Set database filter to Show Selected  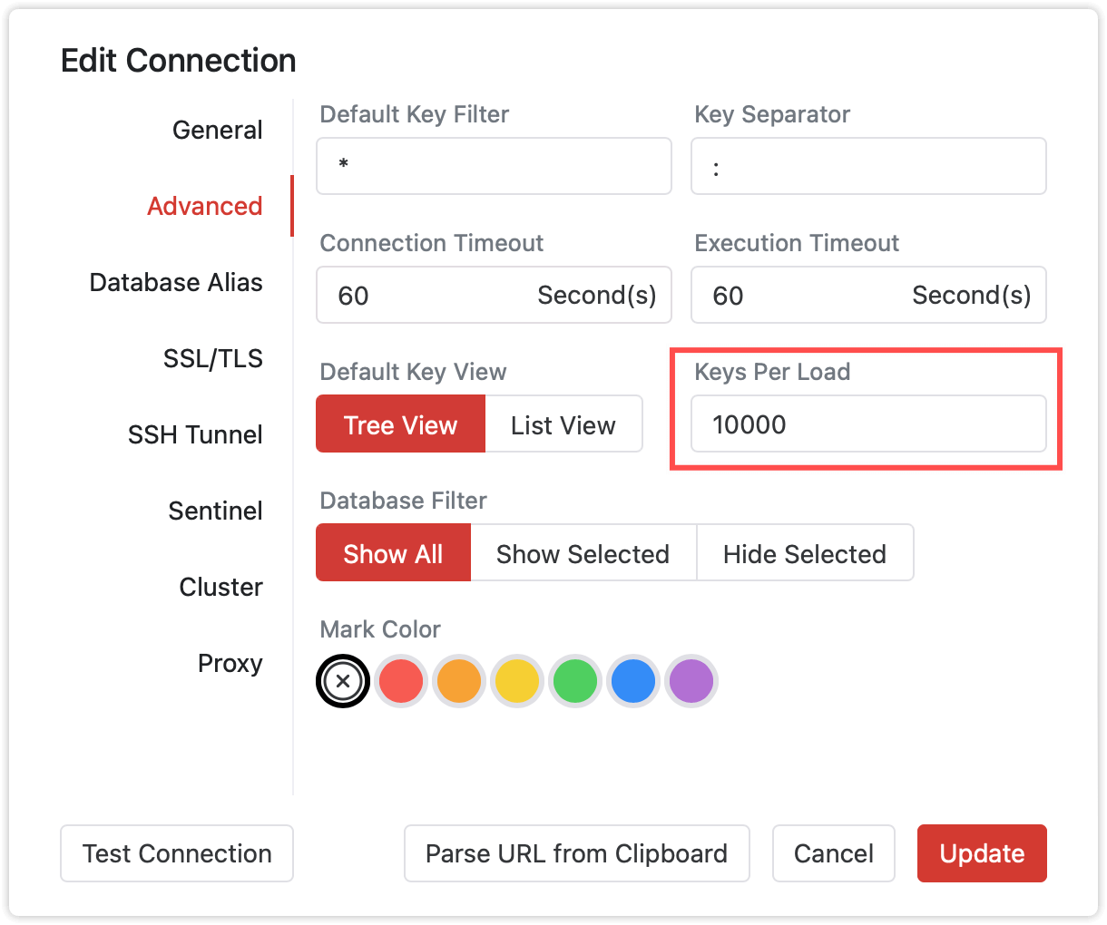coord(583,553)
